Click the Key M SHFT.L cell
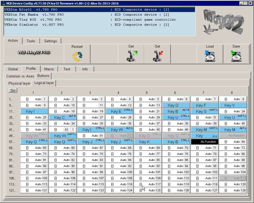Viewport: 254px width, 203px height. (205, 130)
